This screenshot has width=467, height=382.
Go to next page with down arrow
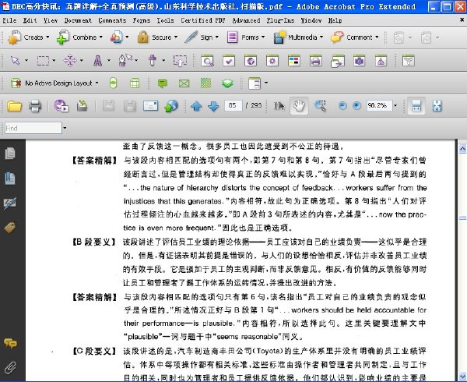point(213,106)
